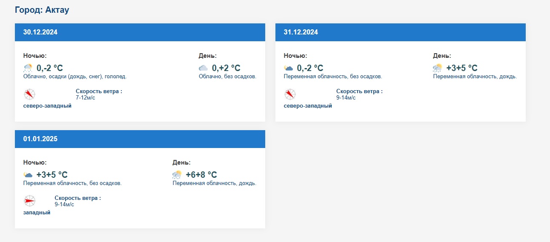Click the wind compass icon for 30.12.2024
550x242 pixels.
(x=29, y=94)
